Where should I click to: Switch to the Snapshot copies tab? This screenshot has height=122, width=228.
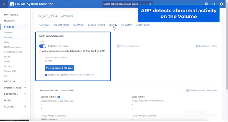(x=61, y=25)
